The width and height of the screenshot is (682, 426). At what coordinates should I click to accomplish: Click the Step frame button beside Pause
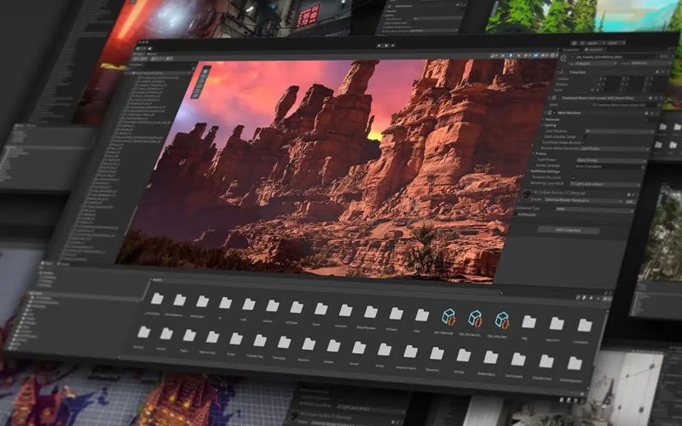pyautogui.click(x=392, y=43)
